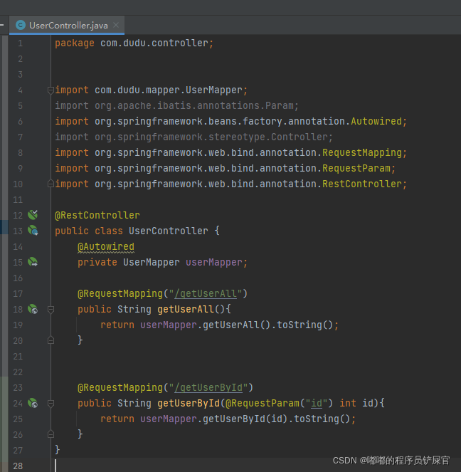Click the Java class icon on UserController.java tab
This screenshot has width=461, height=472.
[21, 25]
